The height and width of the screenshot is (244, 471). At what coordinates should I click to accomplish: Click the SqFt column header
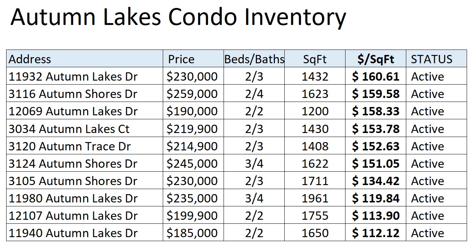click(315, 59)
